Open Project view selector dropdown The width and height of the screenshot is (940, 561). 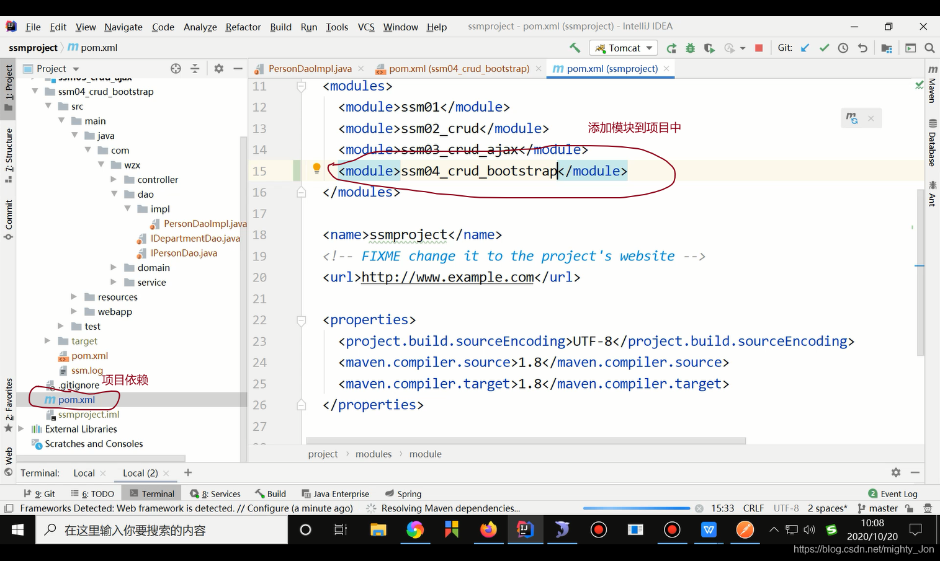click(x=51, y=68)
